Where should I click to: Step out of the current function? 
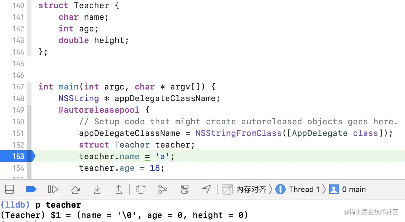click(119, 189)
